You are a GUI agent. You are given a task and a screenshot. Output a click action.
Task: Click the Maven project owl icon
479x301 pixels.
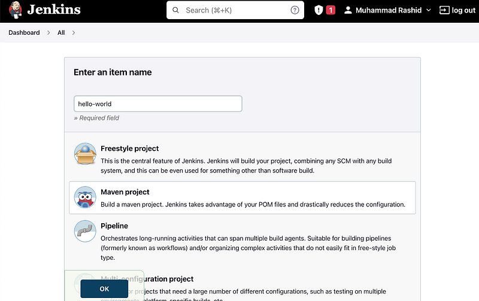click(x=85, y=197)
